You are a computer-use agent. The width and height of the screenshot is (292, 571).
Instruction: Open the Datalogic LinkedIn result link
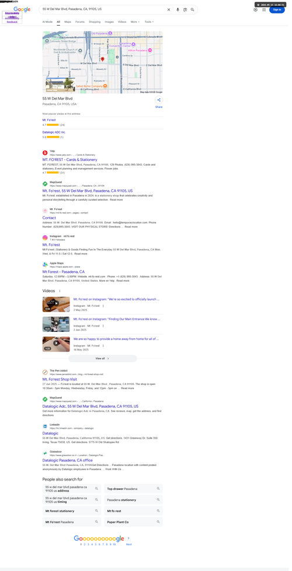[x=50, y=433]
